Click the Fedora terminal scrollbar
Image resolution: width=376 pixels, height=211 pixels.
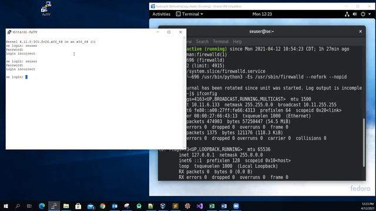(x=364, y=142)
